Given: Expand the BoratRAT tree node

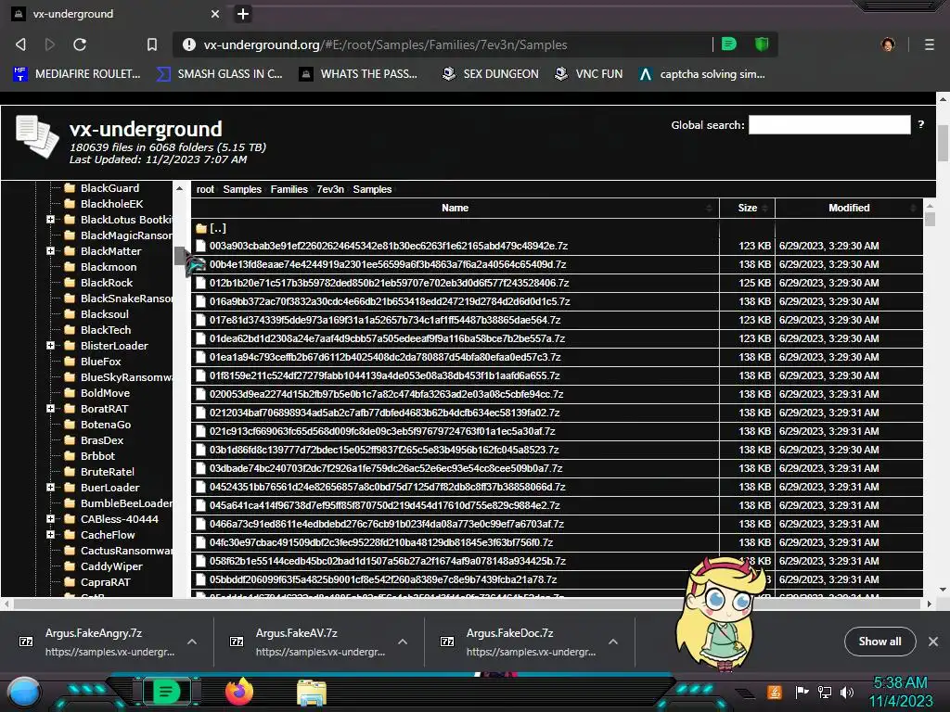Looking at the screenshot, I should [x=51, y=409].
